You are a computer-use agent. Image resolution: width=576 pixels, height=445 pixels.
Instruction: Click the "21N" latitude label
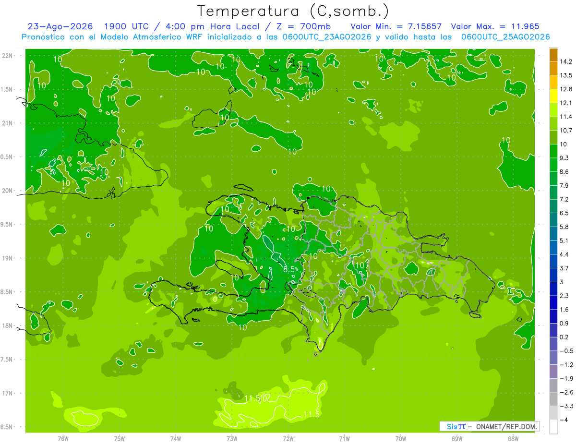8,123
